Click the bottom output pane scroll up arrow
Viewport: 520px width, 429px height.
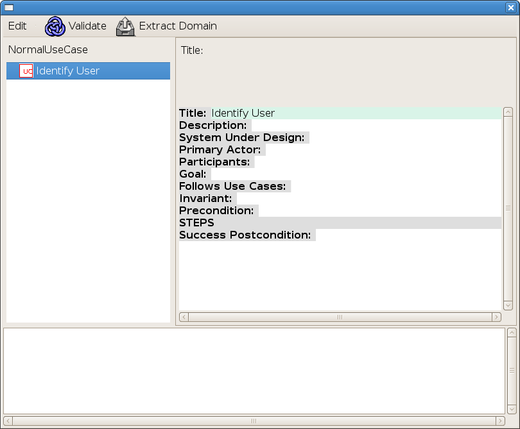[x=512, y=333]
